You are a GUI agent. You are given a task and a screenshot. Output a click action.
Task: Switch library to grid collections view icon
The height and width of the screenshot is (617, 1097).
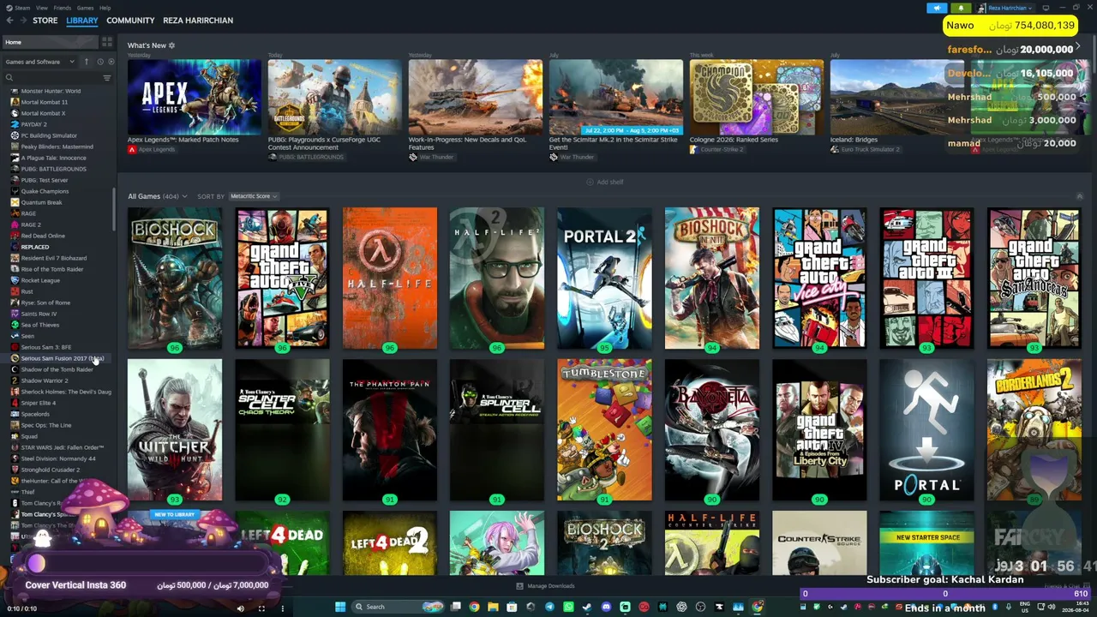click(x=107, y=42)
